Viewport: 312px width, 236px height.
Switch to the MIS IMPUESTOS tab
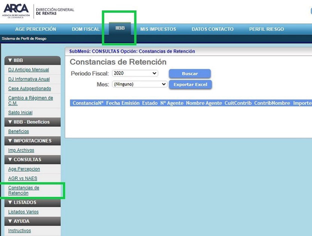coord(158,29)
